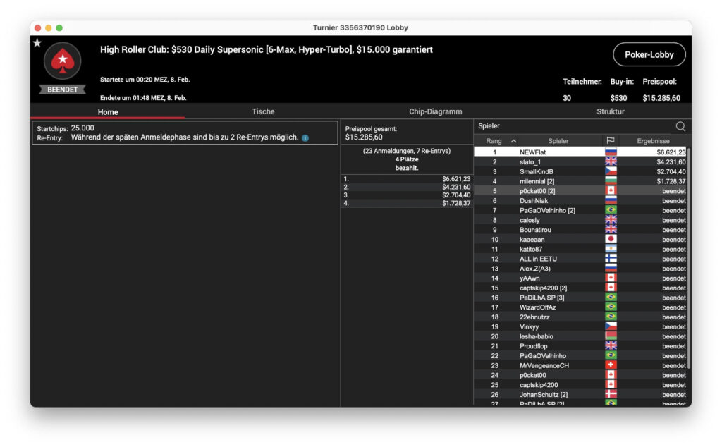Click the Japanese flag beside kaaeaan
722x447 pixels.
pyautogui.click(x=611, y=239)
